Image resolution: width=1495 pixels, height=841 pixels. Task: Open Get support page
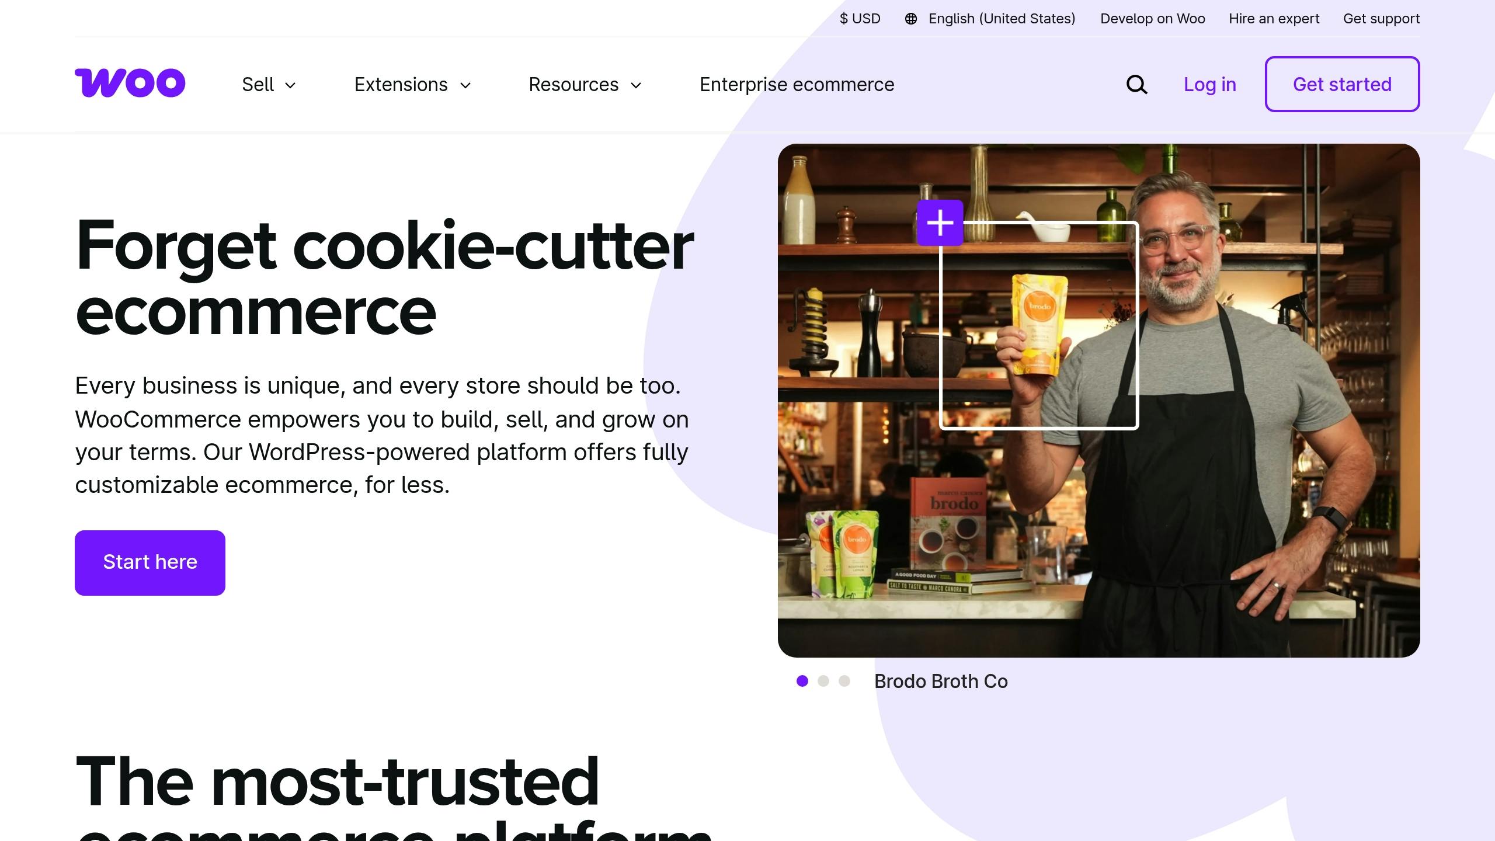[x=1380, y=19]
